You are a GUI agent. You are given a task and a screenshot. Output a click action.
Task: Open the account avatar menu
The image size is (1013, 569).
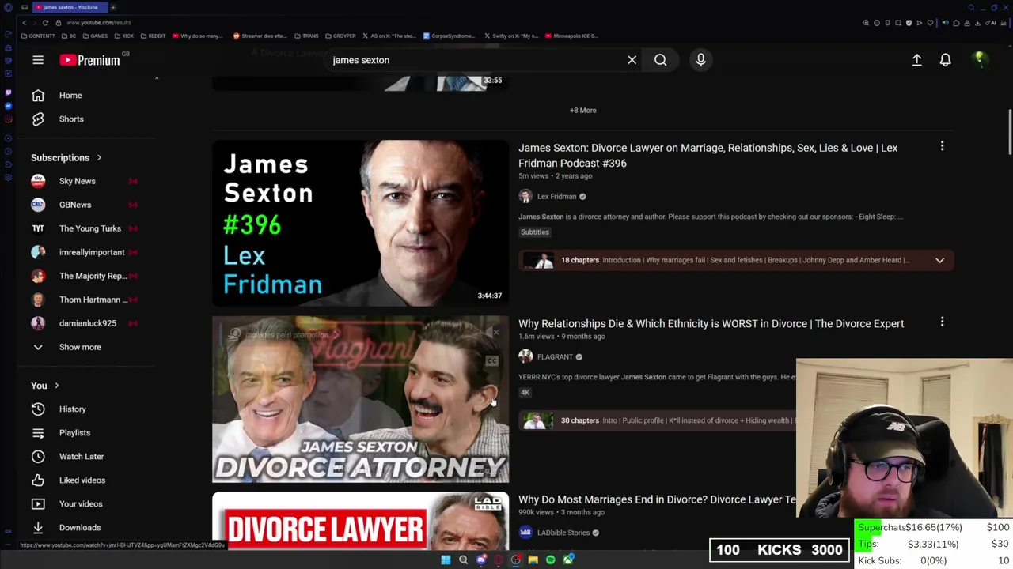click(x=979, y=59)
